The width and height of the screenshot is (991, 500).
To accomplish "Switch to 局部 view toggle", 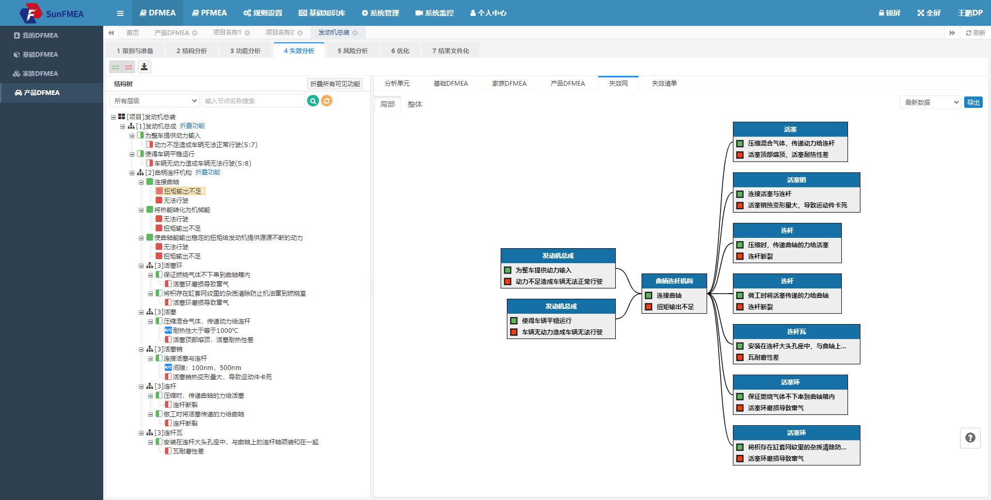I will pos(388,104).
